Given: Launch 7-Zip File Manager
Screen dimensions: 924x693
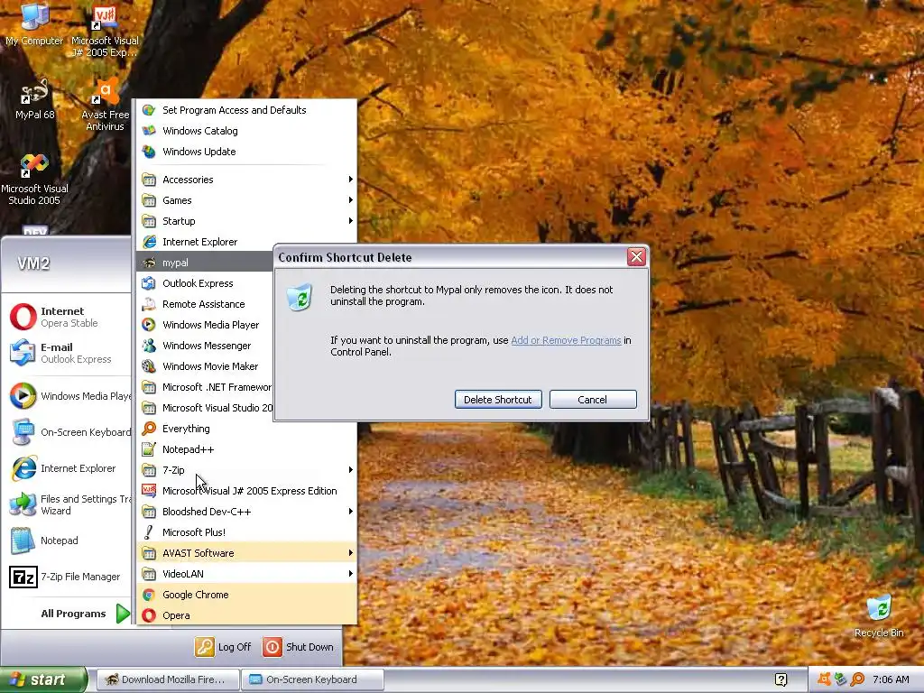Looking at the screenshot, I should tap(65, 577).
